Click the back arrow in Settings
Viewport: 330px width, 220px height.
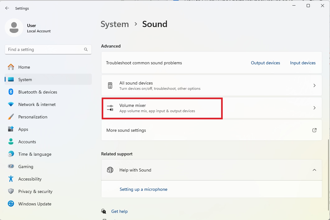coord(7,8)
